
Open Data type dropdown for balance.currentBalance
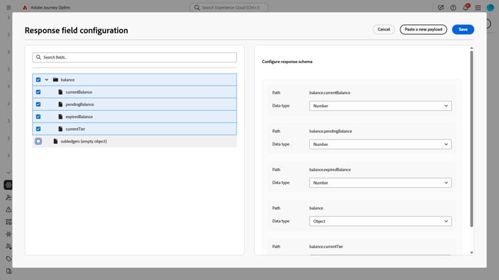tap(380, 106)
